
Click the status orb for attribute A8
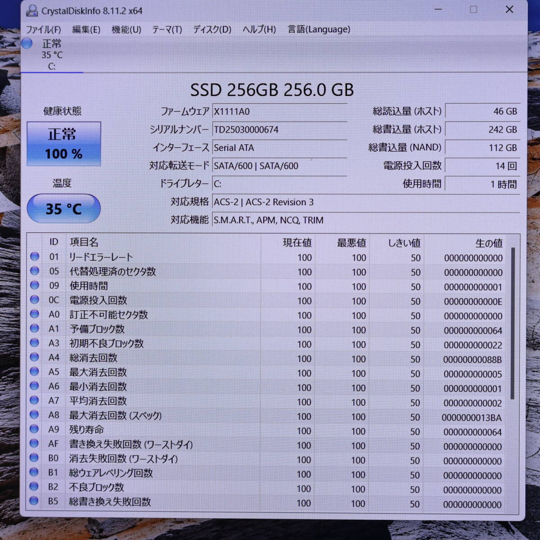click(35, 415)
